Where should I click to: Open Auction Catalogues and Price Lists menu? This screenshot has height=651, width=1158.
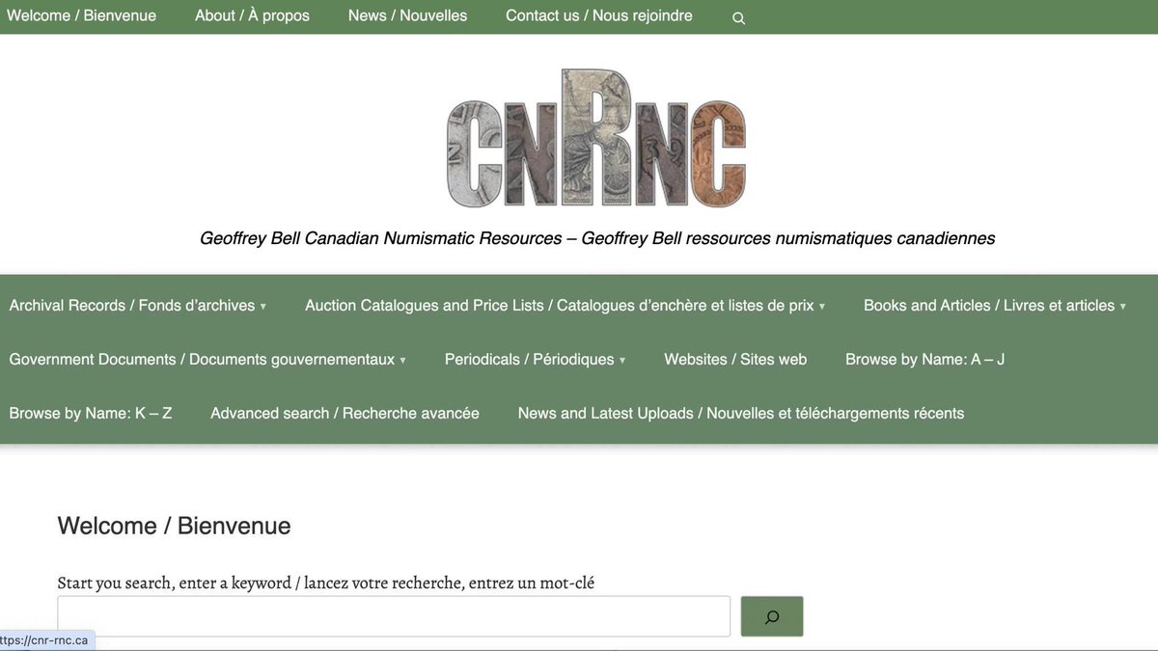pos(560,305)
